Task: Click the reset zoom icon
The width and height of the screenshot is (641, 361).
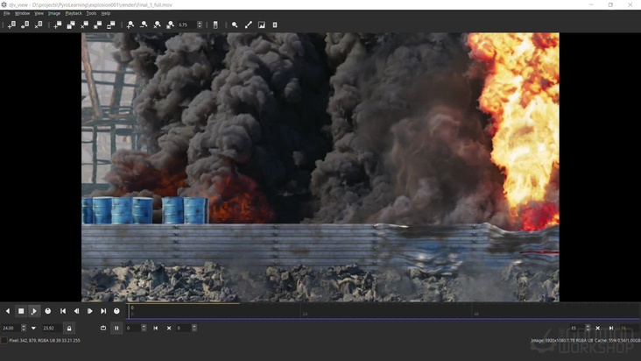Action: point(157,25)
